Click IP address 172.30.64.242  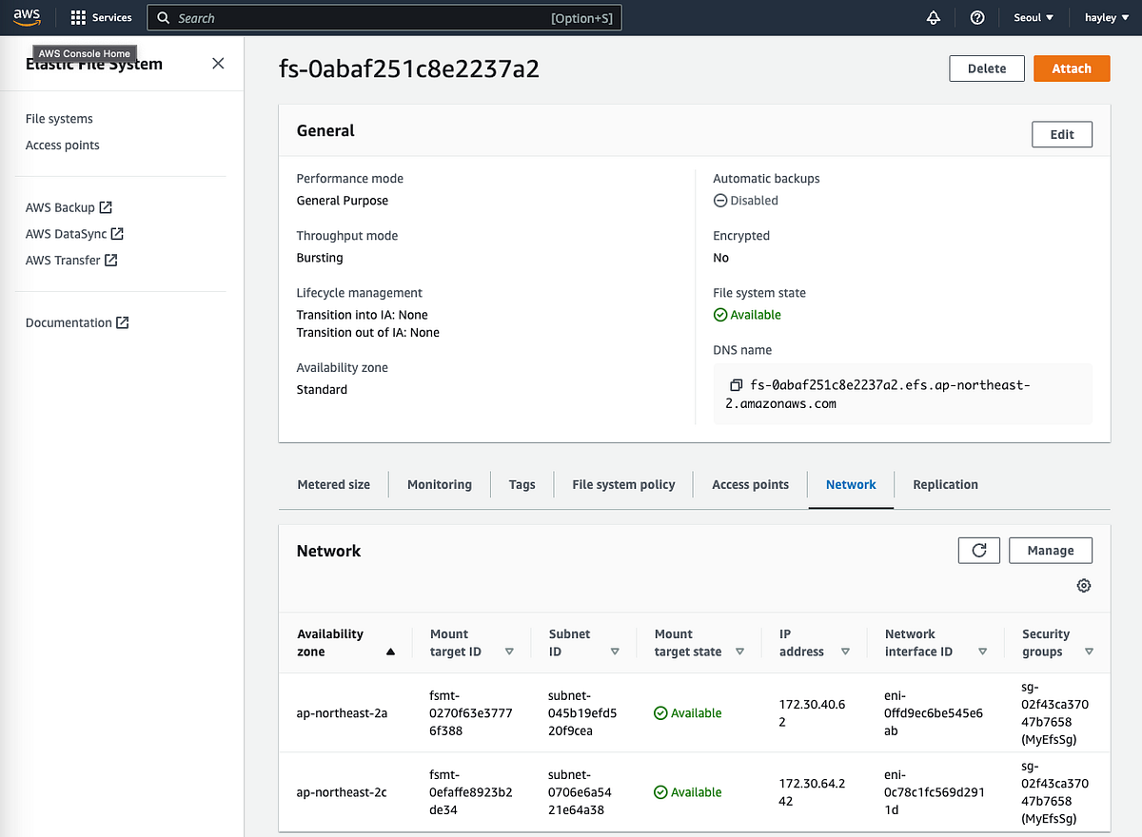click(x=814, y=791)
